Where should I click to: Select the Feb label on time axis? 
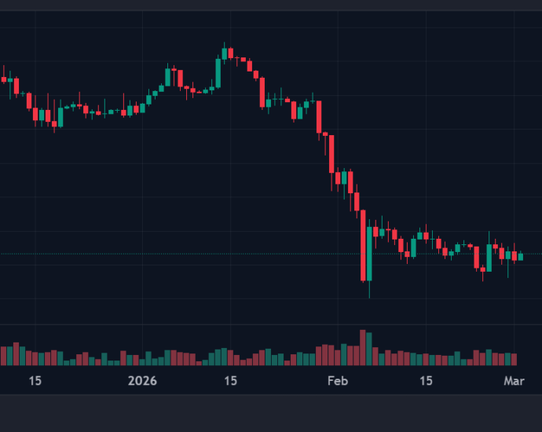click(337, 381)
